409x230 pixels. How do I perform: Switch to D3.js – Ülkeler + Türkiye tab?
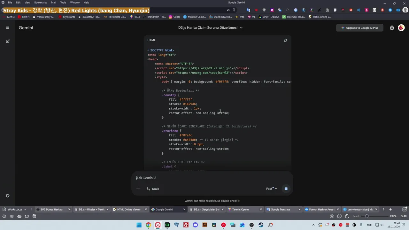91,210
